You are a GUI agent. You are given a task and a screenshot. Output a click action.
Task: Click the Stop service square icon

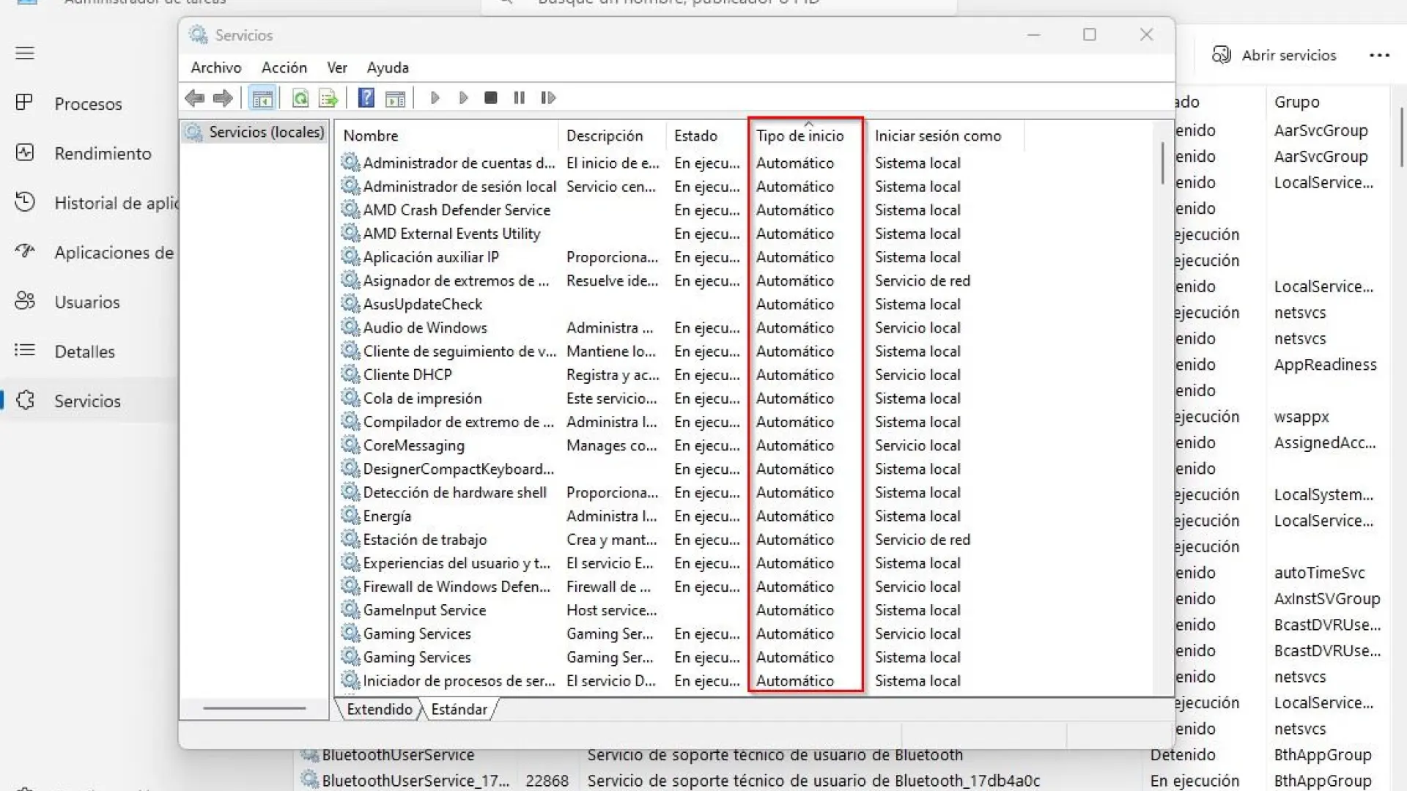[x=491, y=97]
